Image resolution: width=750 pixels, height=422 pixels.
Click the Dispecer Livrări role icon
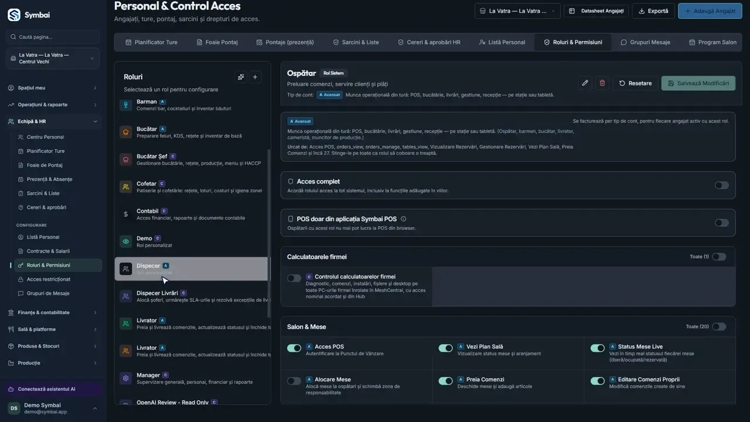[x=125, y=297]
